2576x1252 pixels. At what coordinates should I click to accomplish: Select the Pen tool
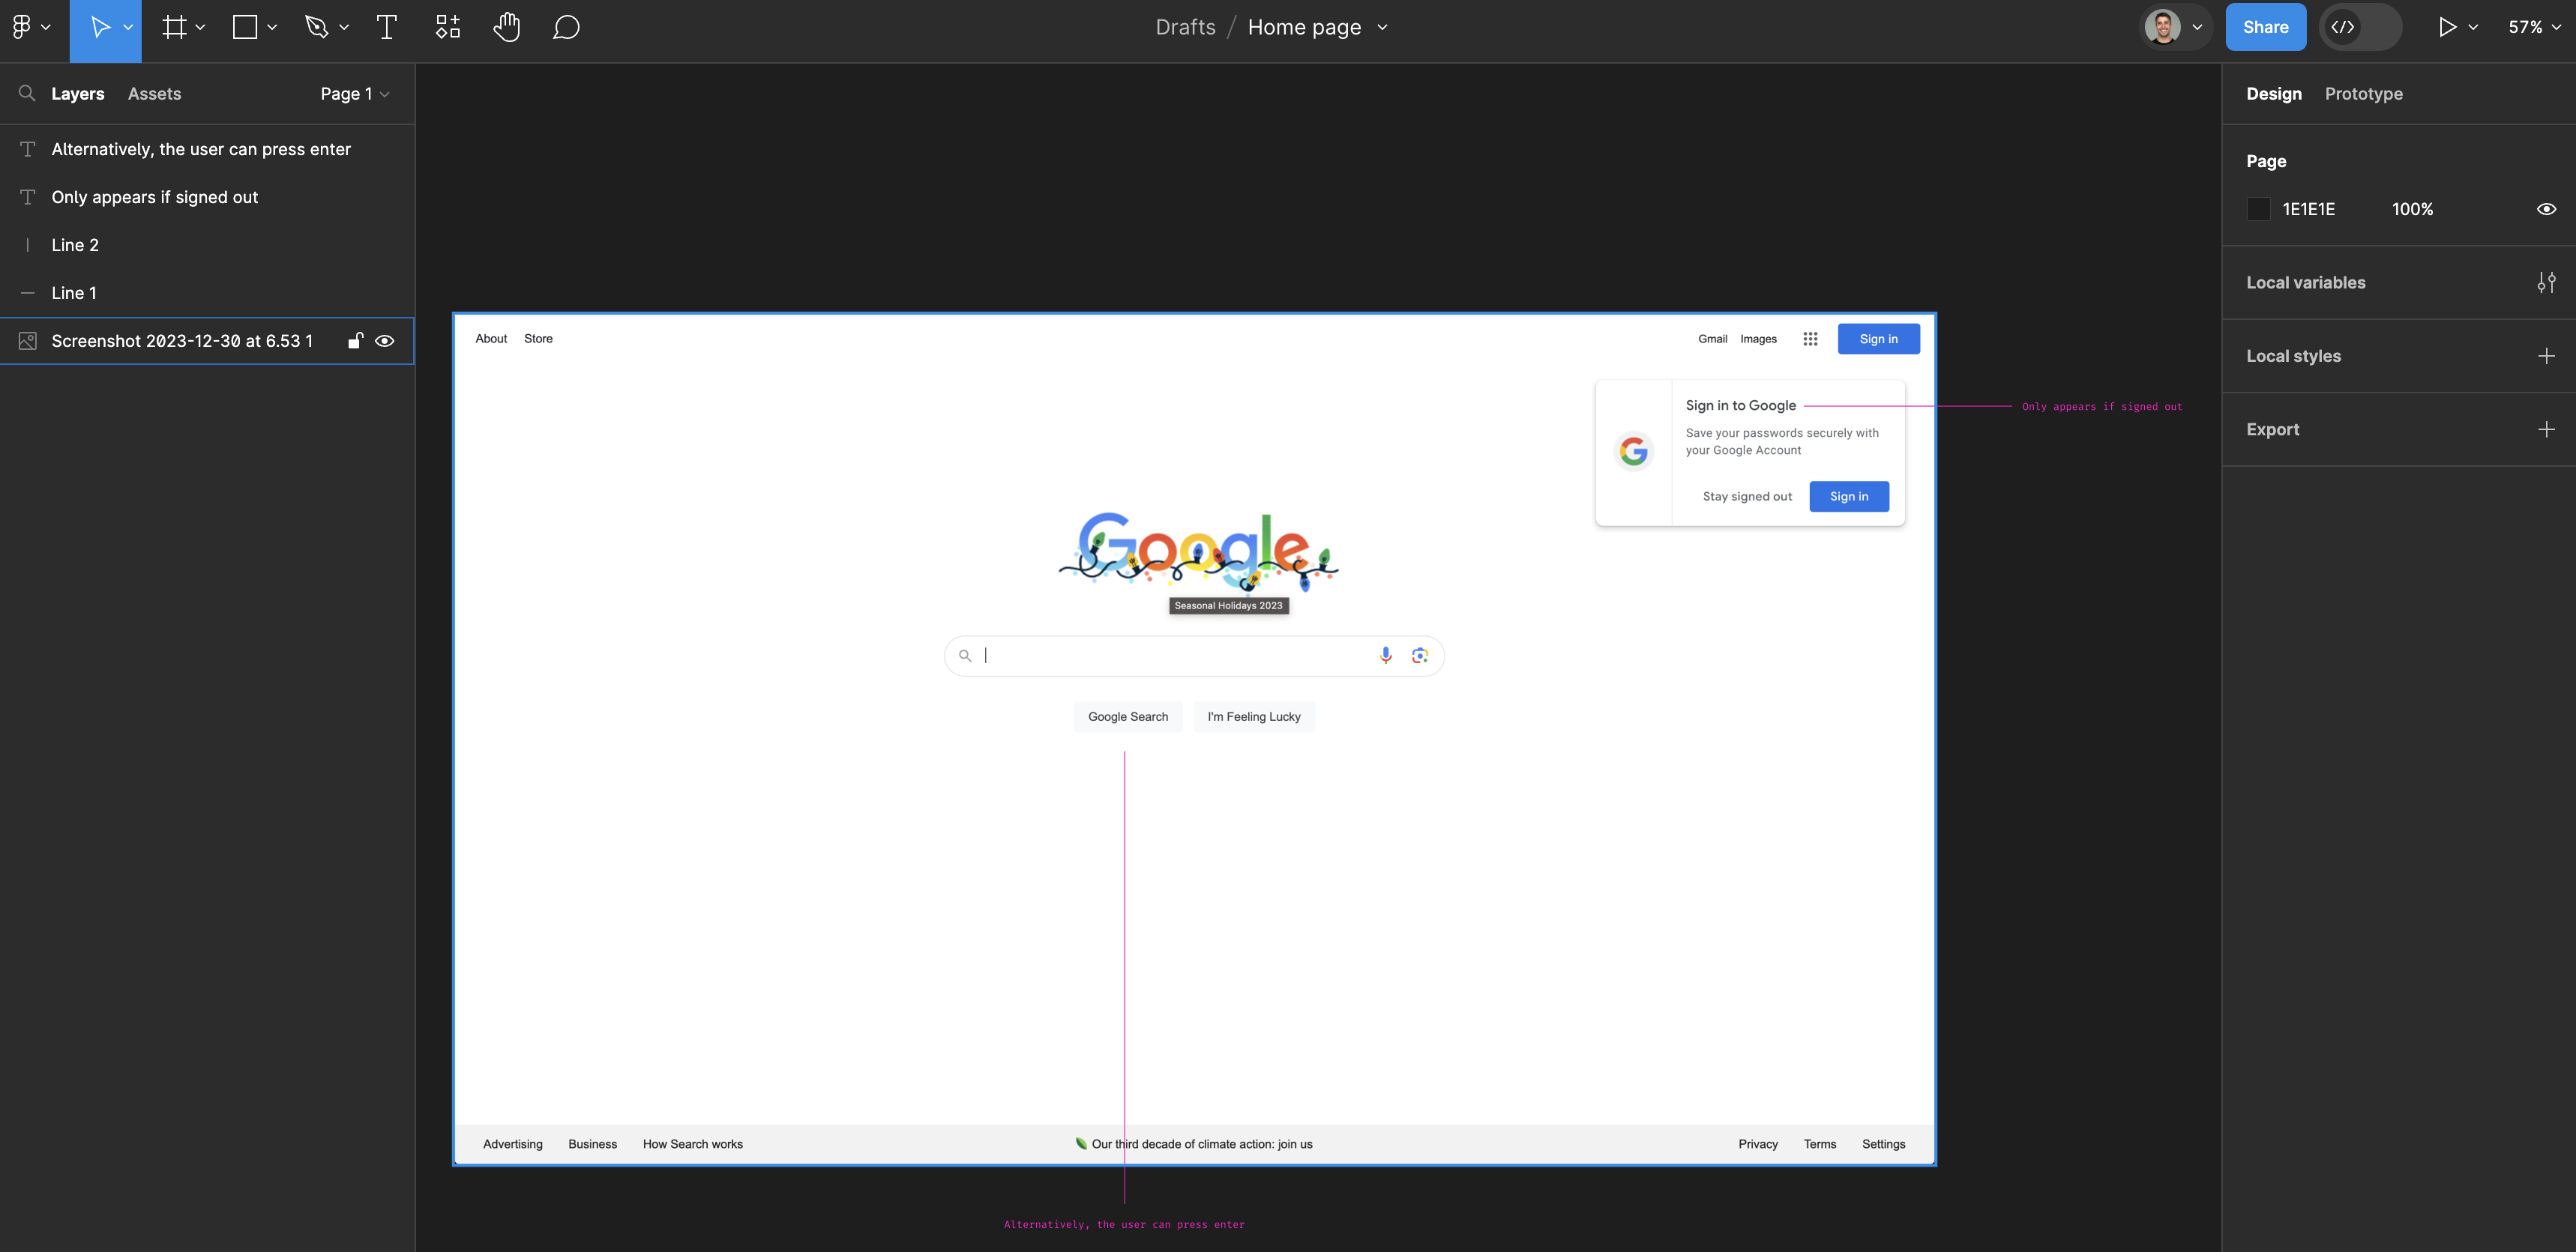coord(317,27)
